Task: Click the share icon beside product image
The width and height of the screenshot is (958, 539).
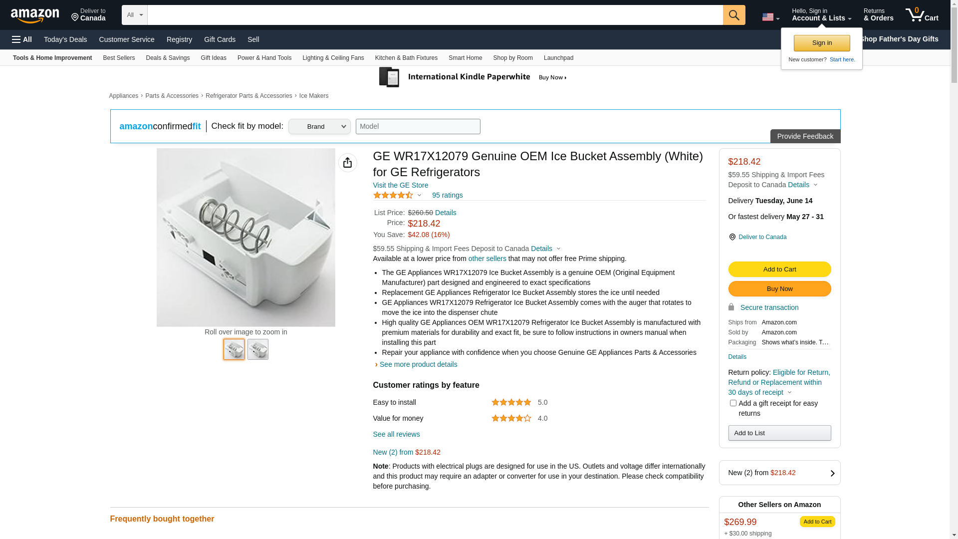Action: click(347, 163)
